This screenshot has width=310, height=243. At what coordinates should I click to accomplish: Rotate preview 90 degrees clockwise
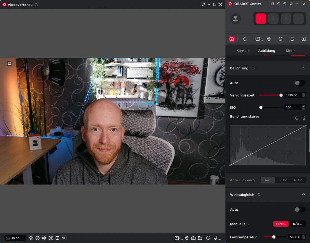point(38,238)
